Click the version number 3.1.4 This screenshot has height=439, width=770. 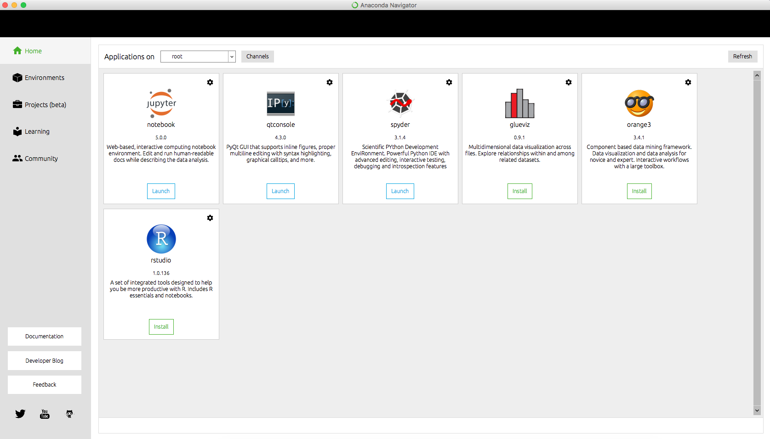[400, 137]
